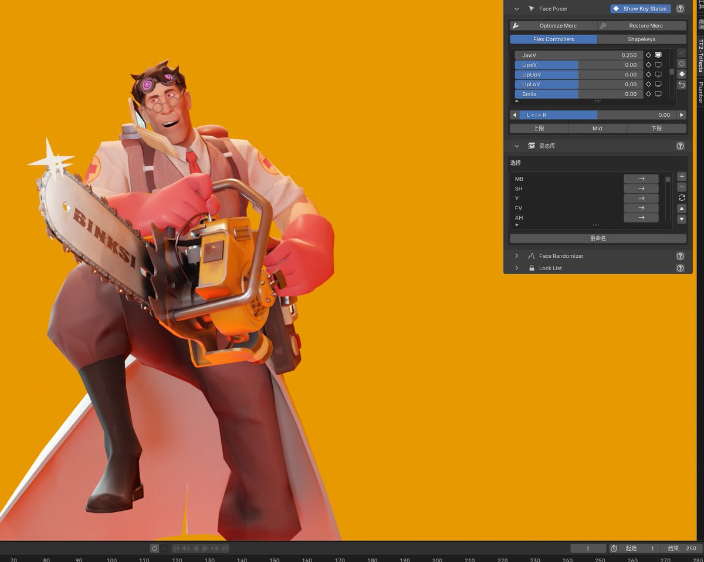This screenshot has width=704, height=562.
Task: Apply the FV pose arrow button
Action: click(x=641, y=208)
